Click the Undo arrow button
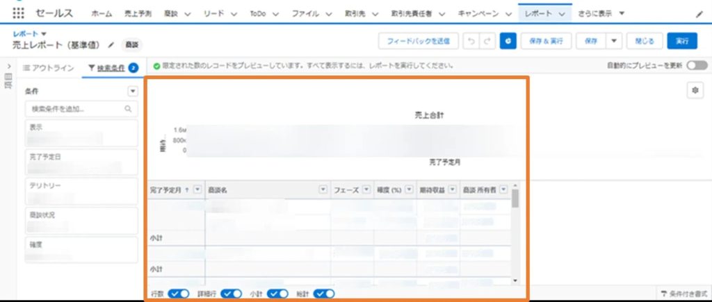 tap(471, 41)
